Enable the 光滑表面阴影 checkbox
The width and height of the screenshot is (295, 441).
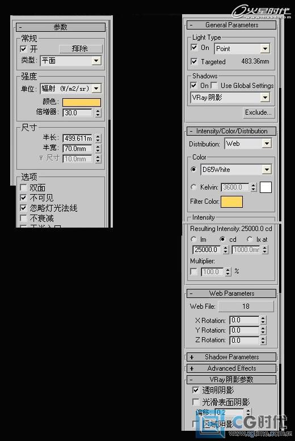[x=196, y=402]
